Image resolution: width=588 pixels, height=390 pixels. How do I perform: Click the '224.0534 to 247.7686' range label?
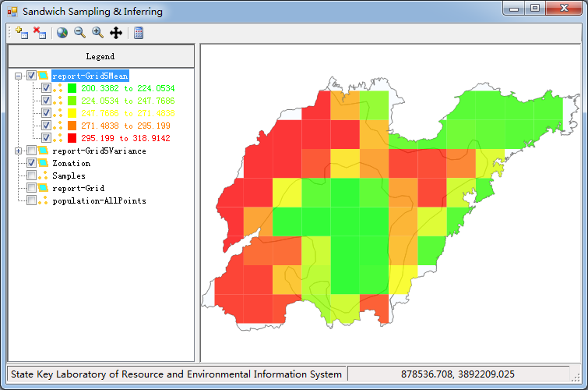[128, 101]
